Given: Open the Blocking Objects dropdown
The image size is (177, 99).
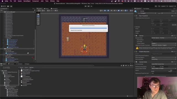Looking at the screenshot, I should click(164, 57).
